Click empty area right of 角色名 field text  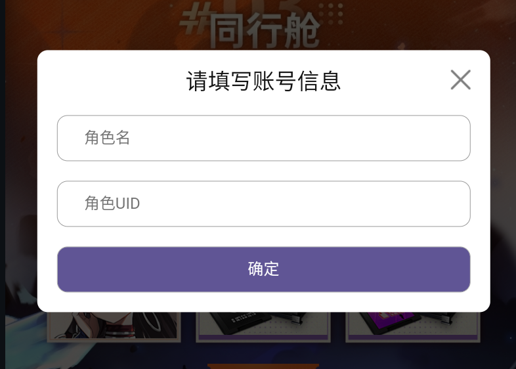point(296,138)
